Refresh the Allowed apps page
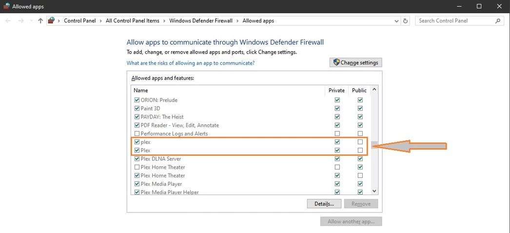 click(405, 21)
